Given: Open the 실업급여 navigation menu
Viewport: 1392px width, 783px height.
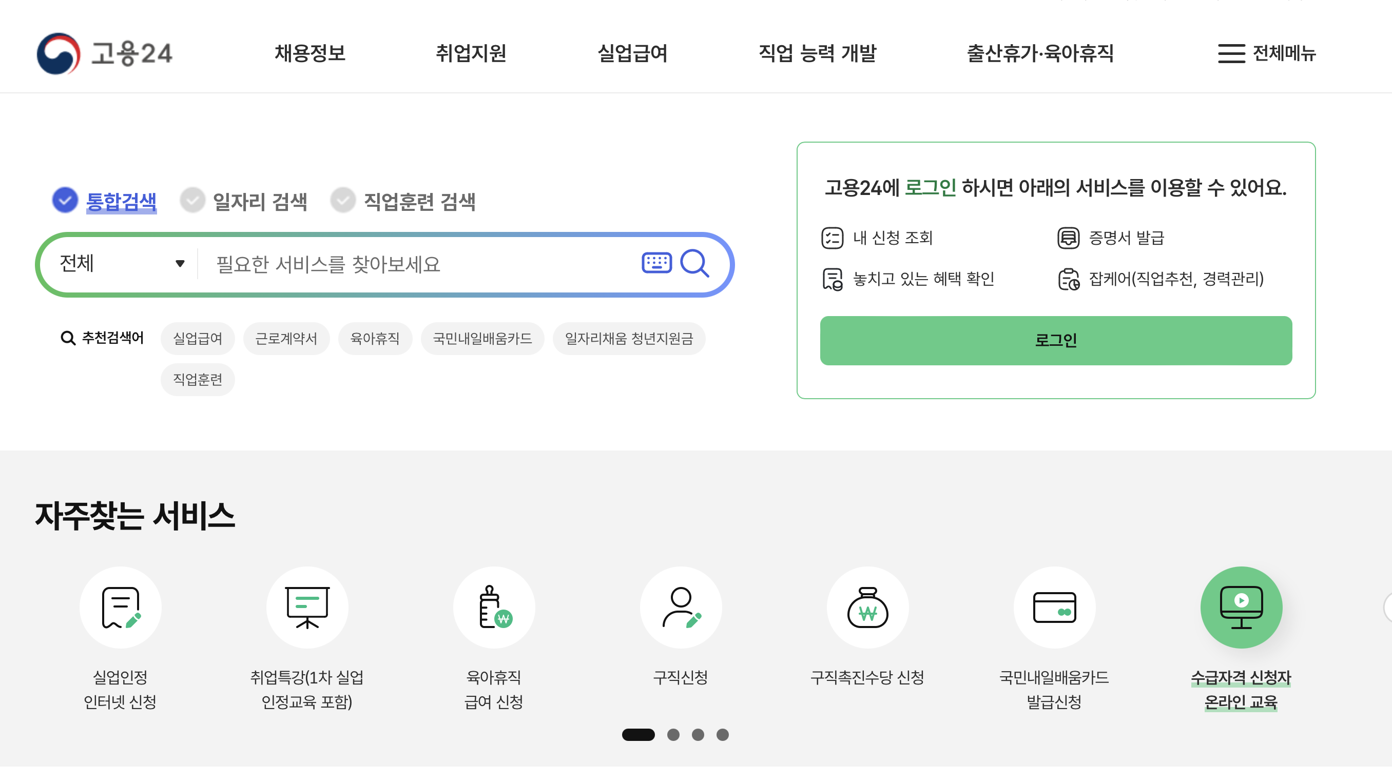Looking at the screenshot, I should point(632,53).
